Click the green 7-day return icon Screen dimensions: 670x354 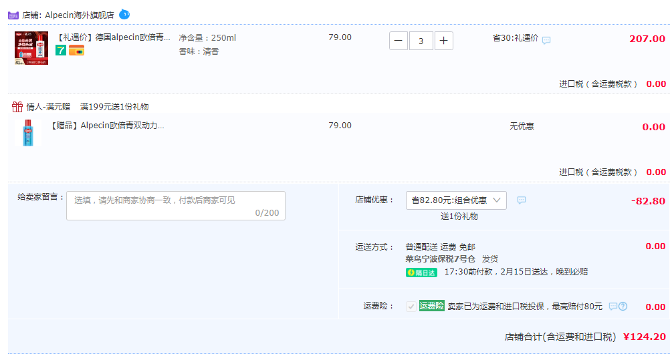tap(61, 50)
